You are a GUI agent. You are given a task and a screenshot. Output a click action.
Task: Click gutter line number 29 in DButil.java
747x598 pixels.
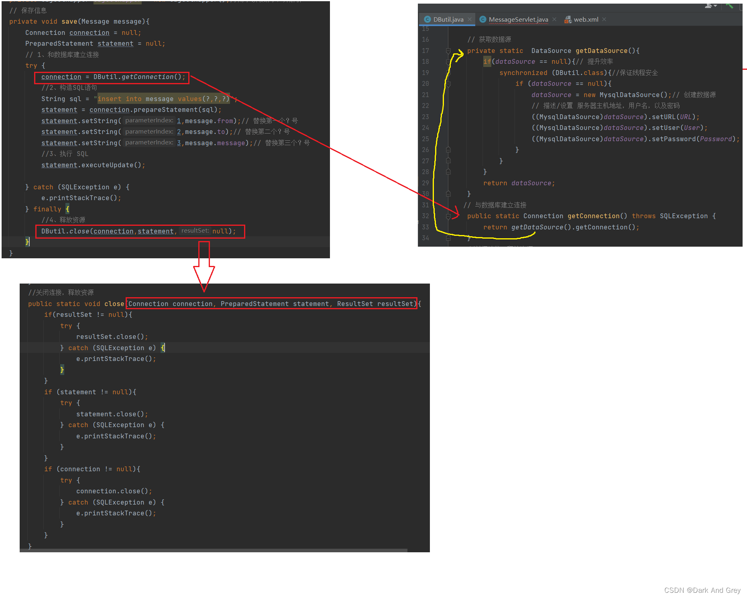[425, 183]
